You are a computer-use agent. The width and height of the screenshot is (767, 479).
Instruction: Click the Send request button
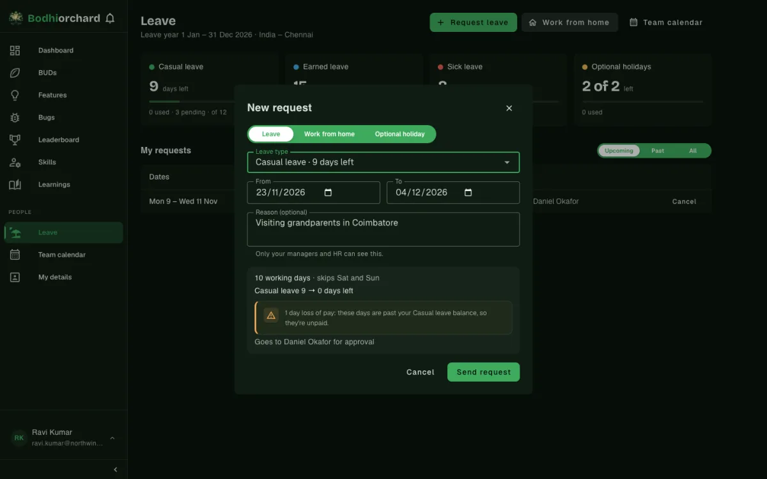tap(483, 372)
